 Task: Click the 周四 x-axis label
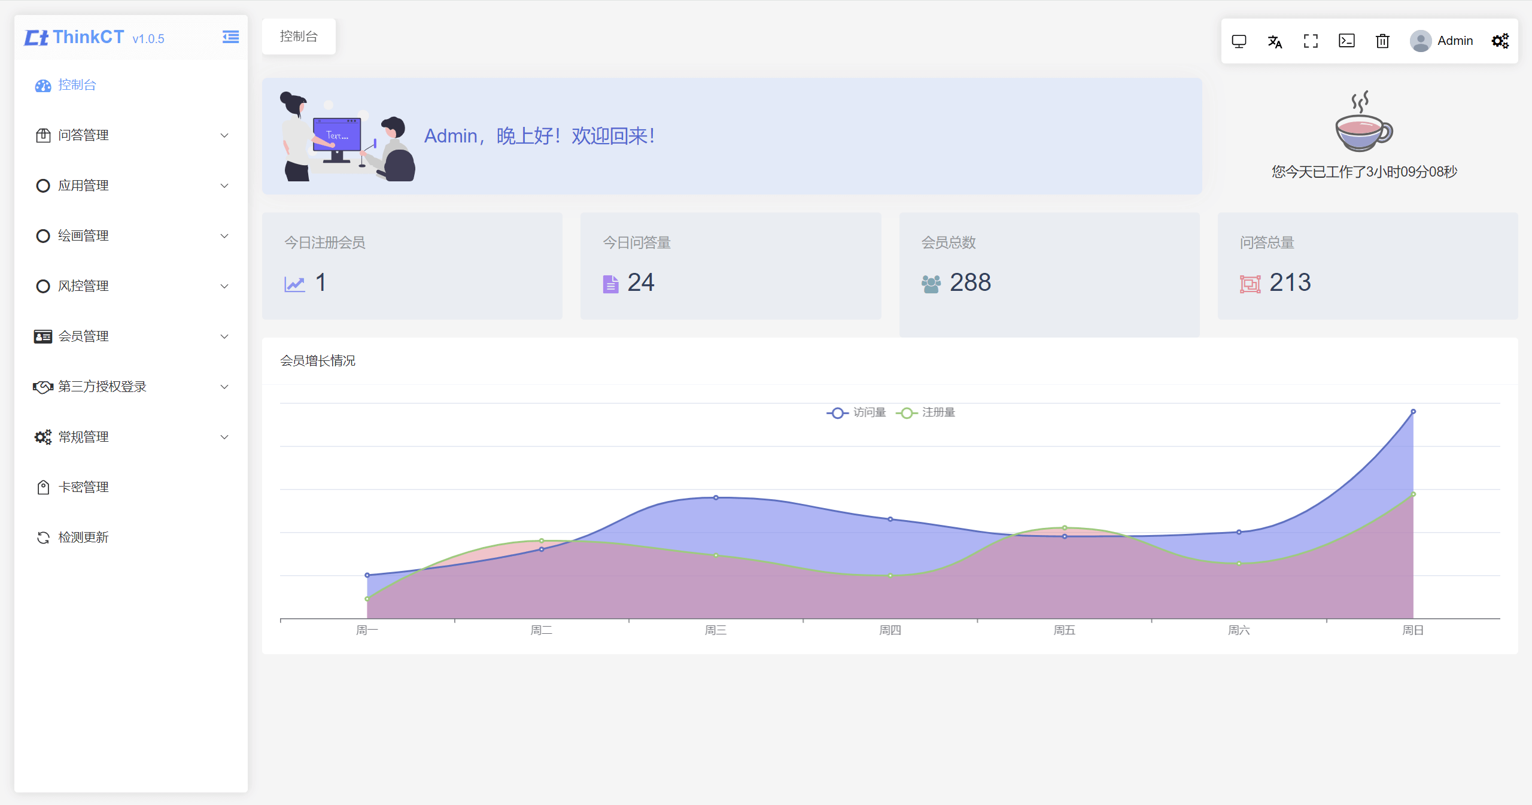tap(890, 630)
